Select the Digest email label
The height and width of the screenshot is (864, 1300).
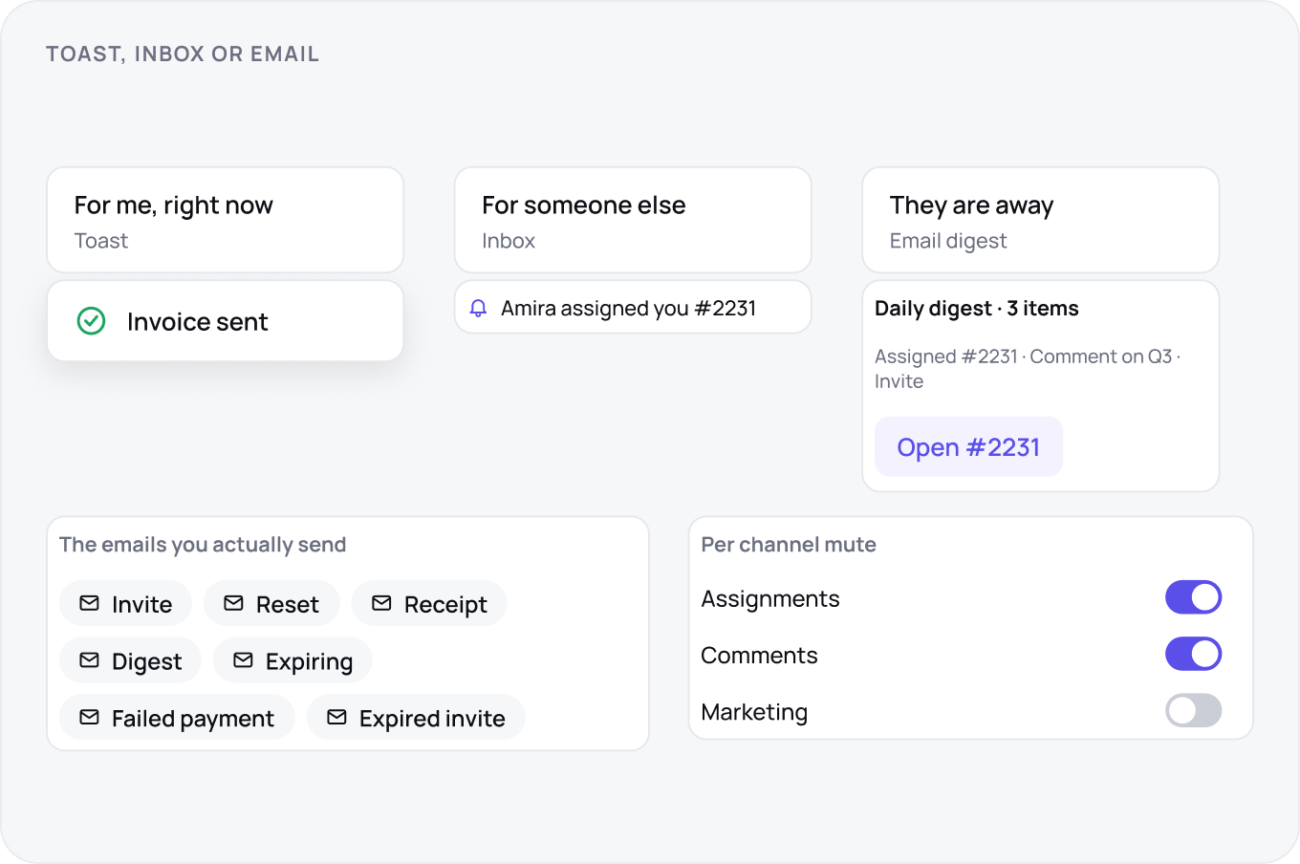146,661
